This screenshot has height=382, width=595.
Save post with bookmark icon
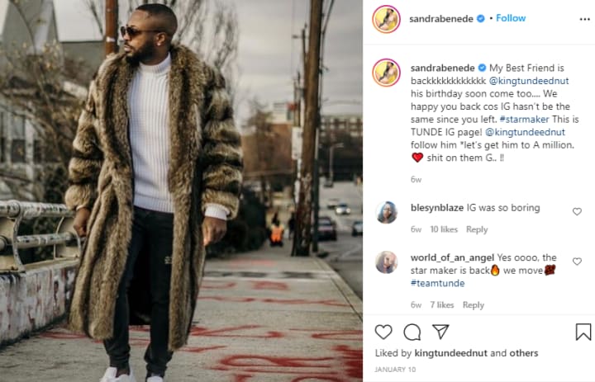point(583,332)
